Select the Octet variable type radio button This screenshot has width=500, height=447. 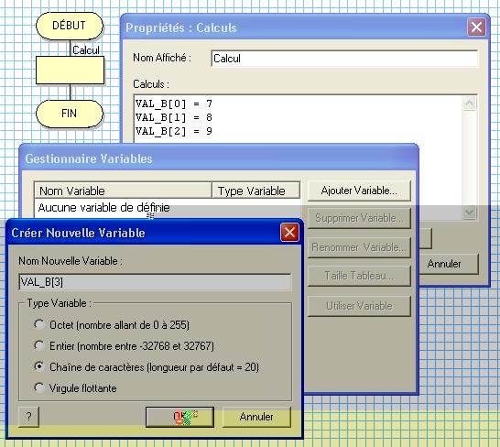(x=39, y=324)
